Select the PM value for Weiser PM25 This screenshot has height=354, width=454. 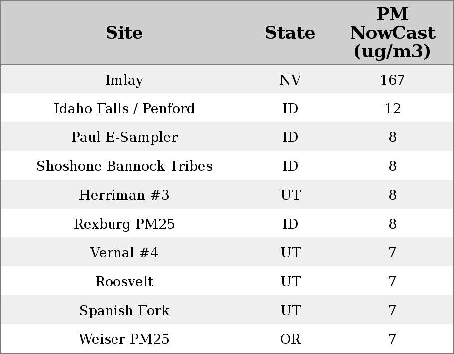(x=392, y=339)
